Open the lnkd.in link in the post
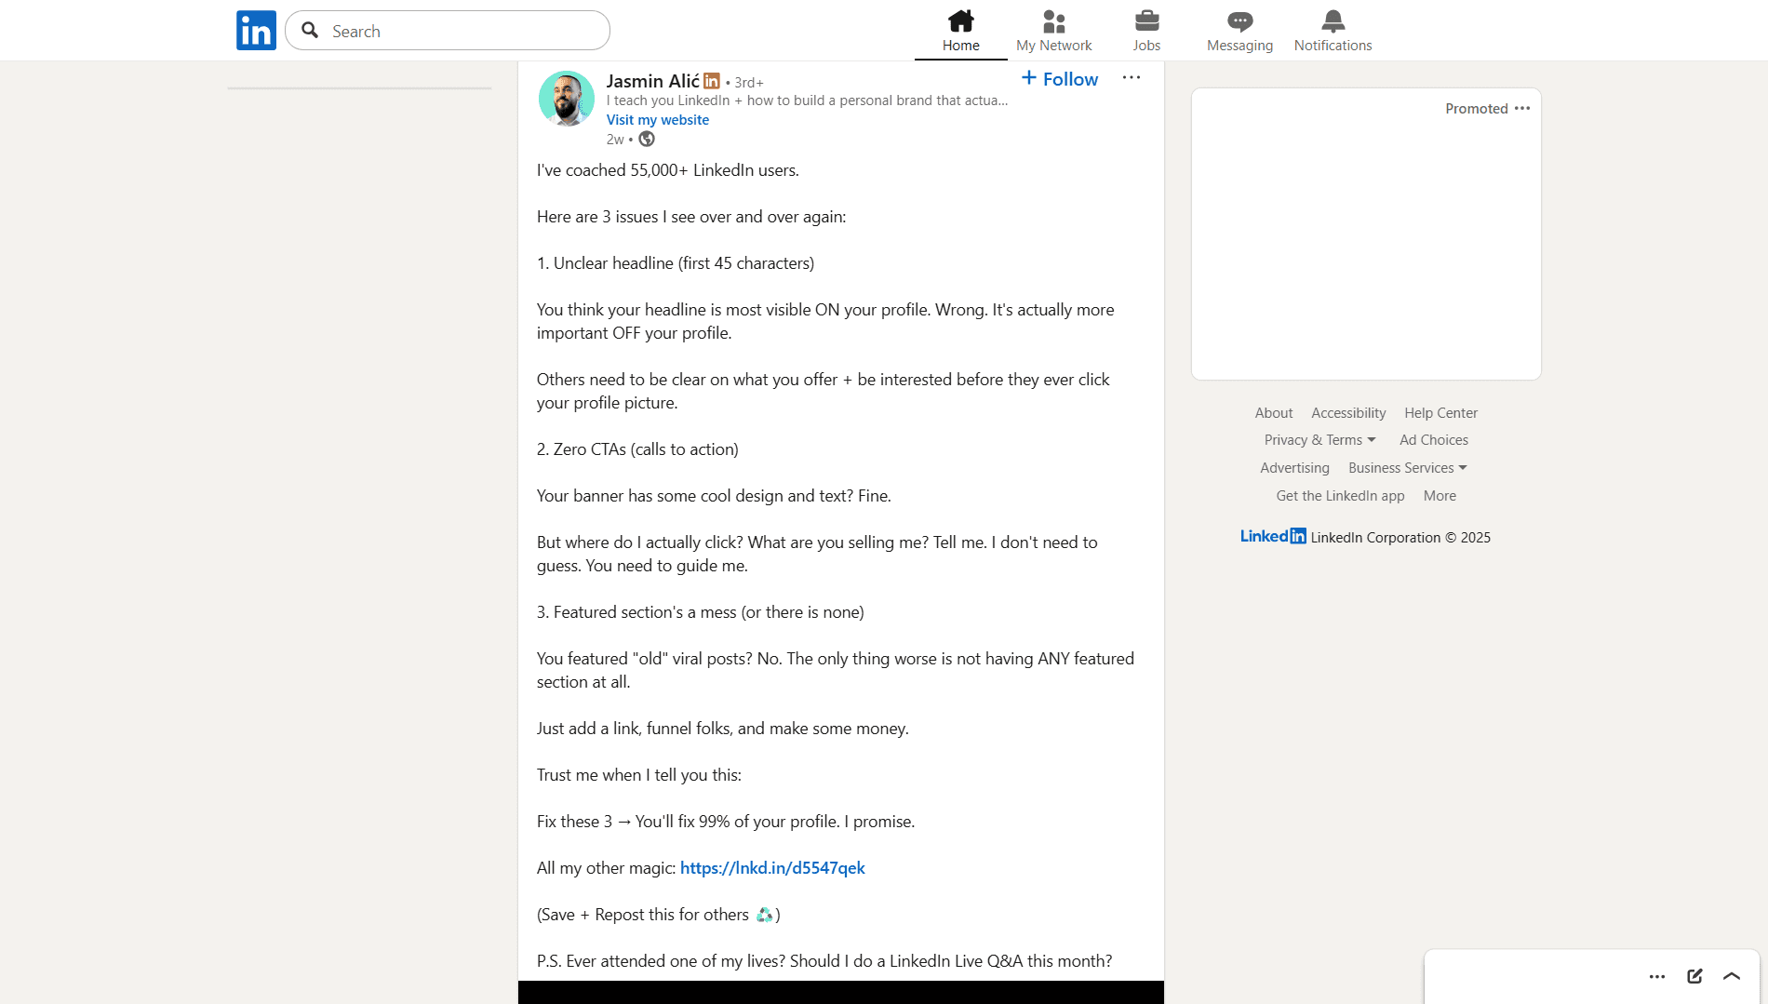Viewport: 1768px width, 1004px height. click(771, 867)
